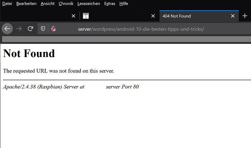This screenshot has height=148, width=251.
Task: Click the Not Found heading
Action: coord(29,53)
